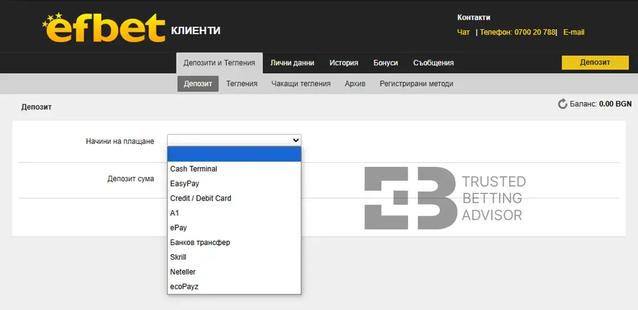Open the Депозити и Тегления tab
Viewport: 638px width, 310px height.
[219, 63]
